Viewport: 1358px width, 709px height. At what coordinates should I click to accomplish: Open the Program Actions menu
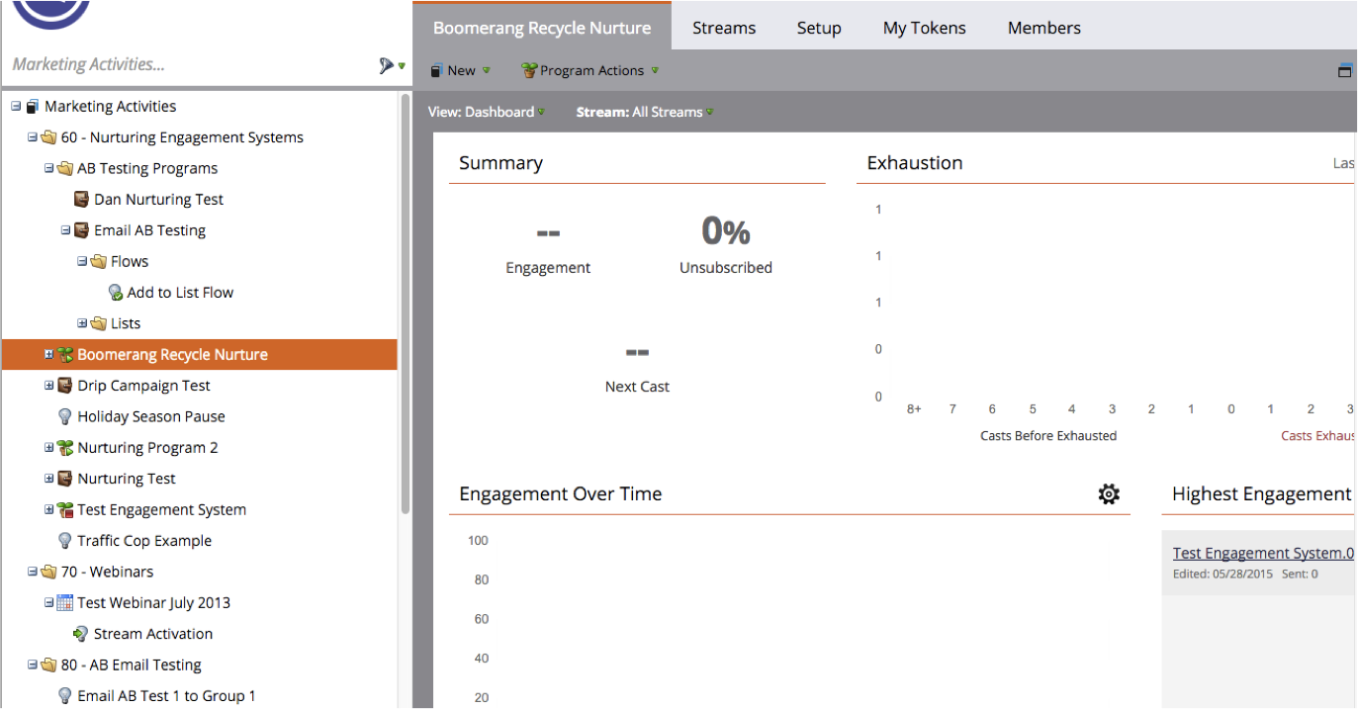(x=589, y=70)
